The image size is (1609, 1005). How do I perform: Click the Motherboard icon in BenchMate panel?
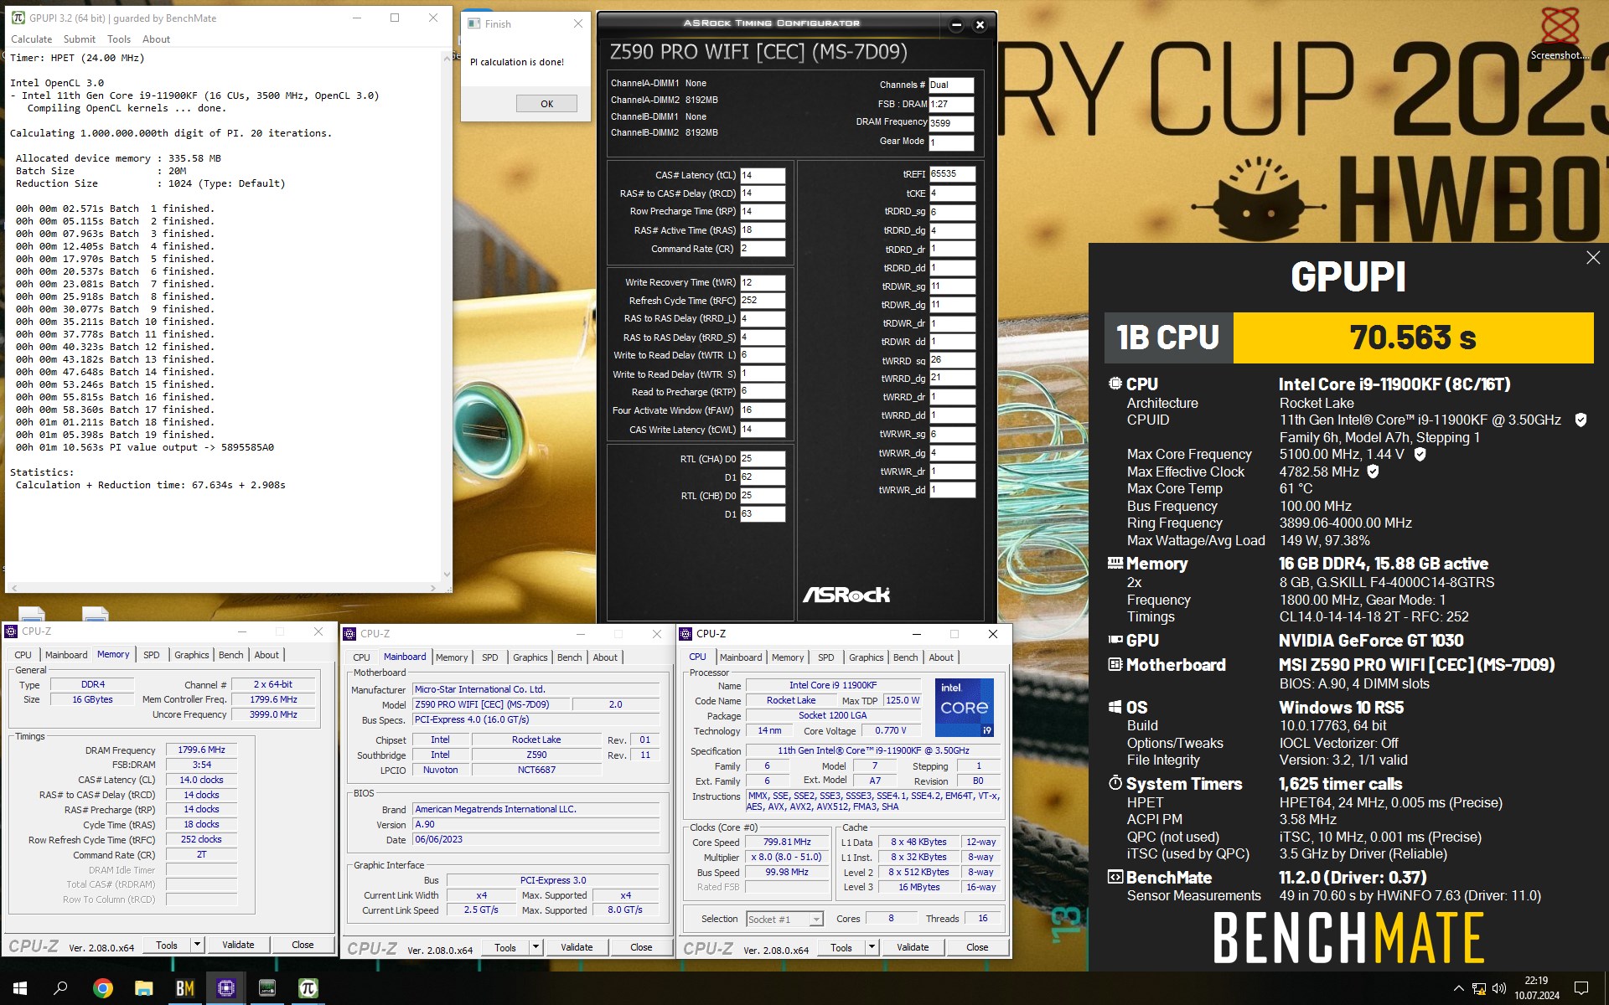[1115, 664]
